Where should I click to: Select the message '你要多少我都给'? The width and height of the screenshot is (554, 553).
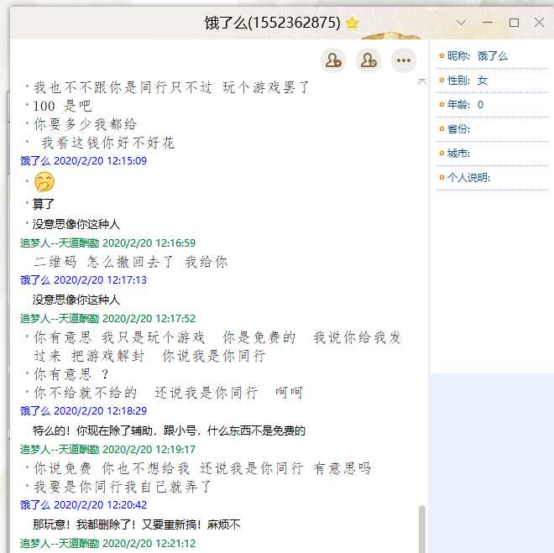[x=85, y=124]
